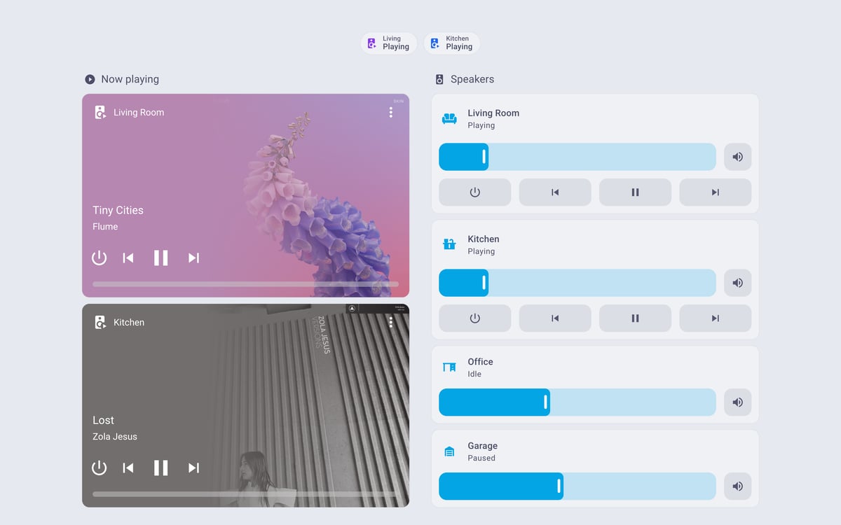Click the Office speaker name label
841x525 pixels.
(480, 362)
